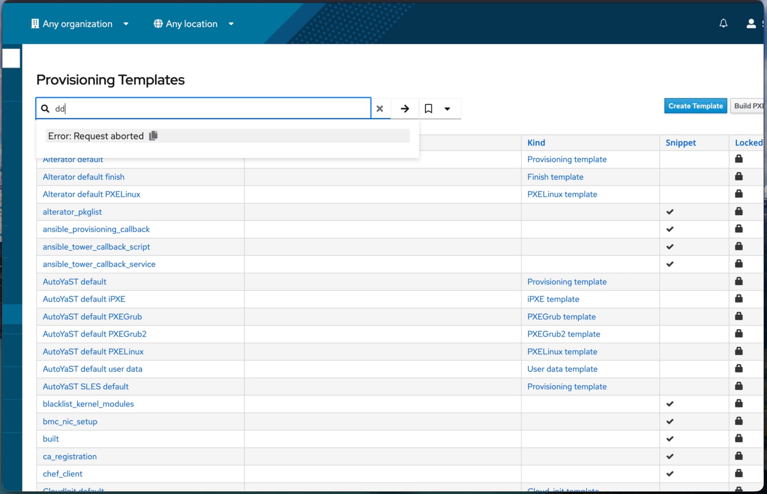The width and height of the screenshot is (767, 494).
Task: Click the copy icon next to Request aborted error
Action: click(x=153, y=136)
